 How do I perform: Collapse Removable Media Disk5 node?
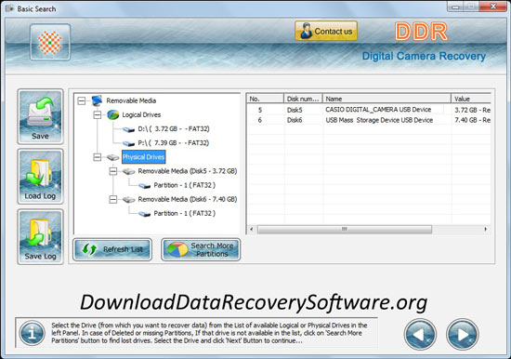[x=112, y=171]
